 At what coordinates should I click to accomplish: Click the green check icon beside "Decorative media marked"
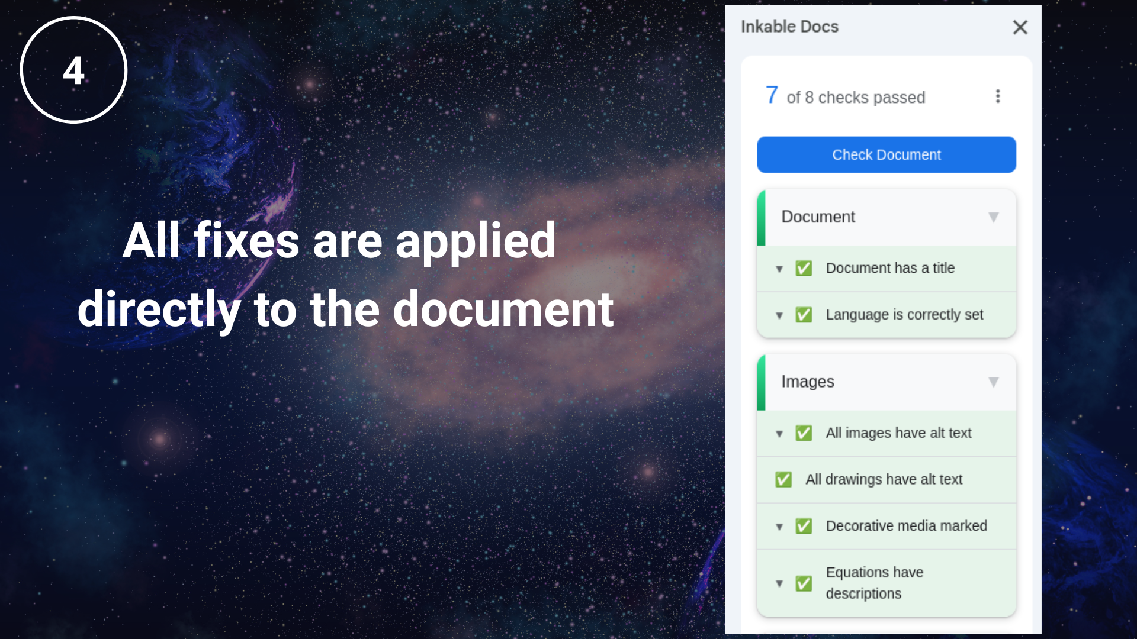click(804, 526)
